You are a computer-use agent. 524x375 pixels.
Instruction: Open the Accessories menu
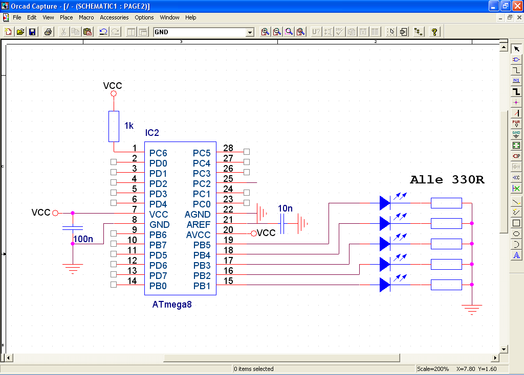tap(114, 17)
